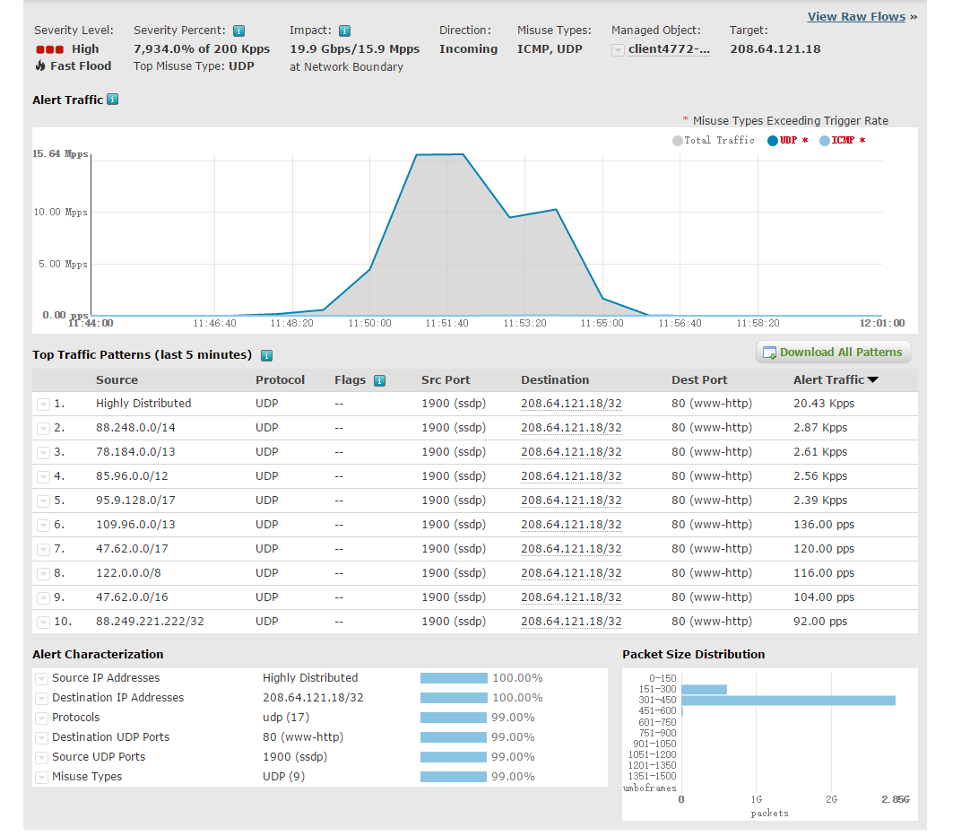
Task: Open the client4772 managed object link
Action: click(x=670, y=48)
